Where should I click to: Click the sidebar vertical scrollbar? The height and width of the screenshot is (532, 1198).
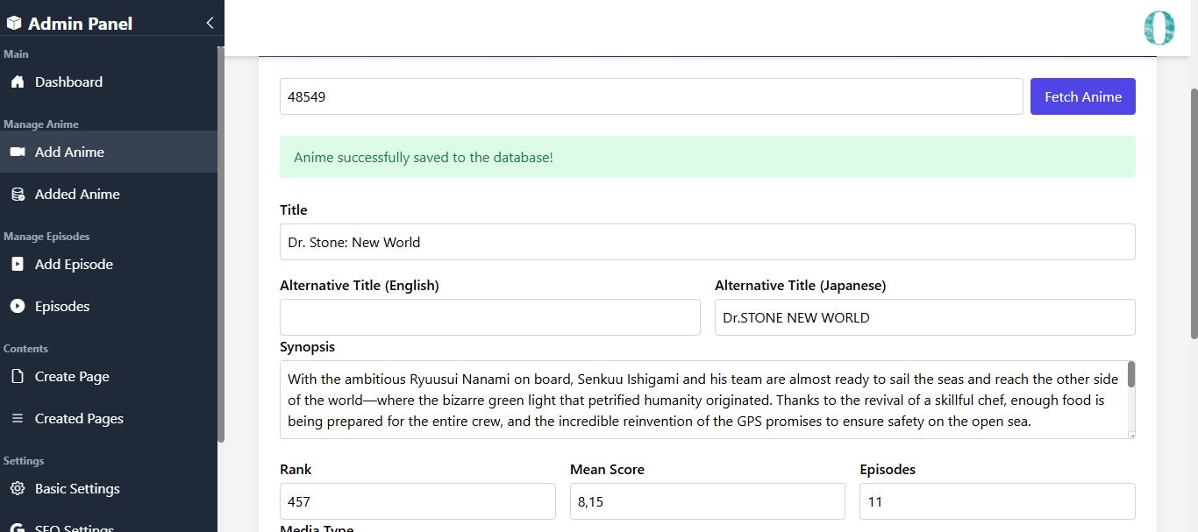click(x=221, y=244)
